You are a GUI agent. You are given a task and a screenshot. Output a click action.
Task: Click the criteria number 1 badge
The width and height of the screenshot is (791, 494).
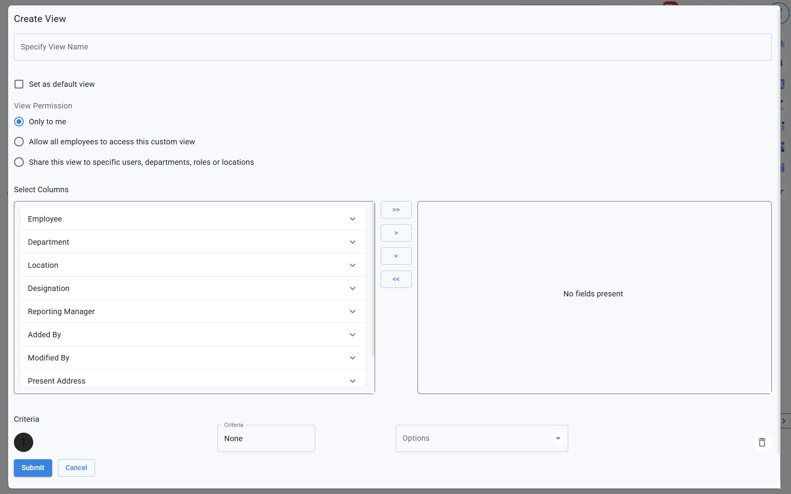click(x=24, y=442)
